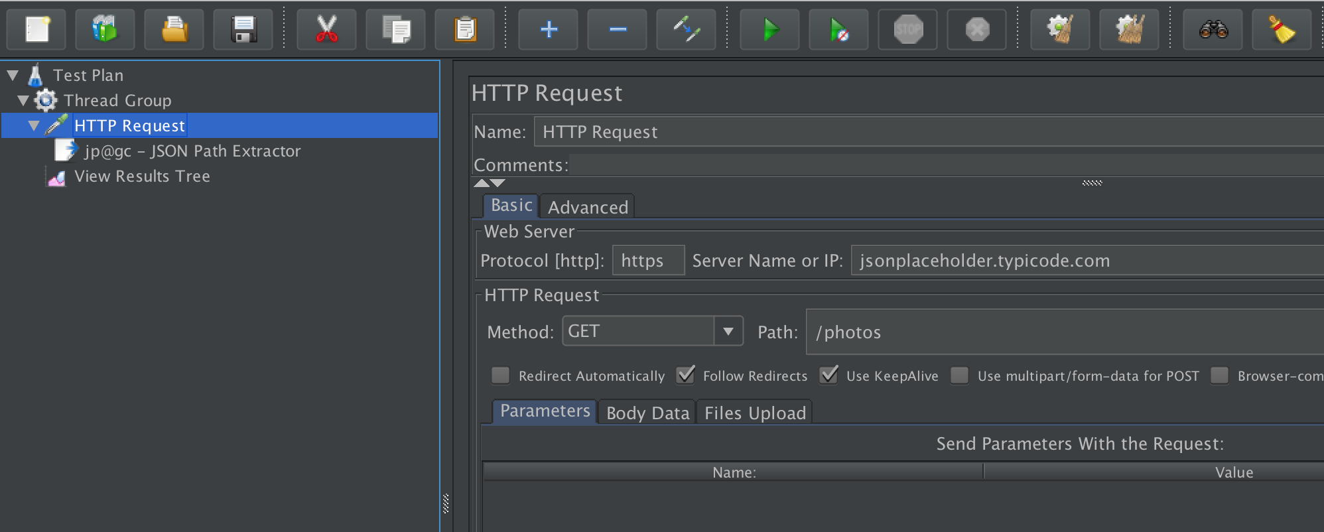Open the Method GET dropdown
This screenshot has height=532, width=1324.
point(728,331)
